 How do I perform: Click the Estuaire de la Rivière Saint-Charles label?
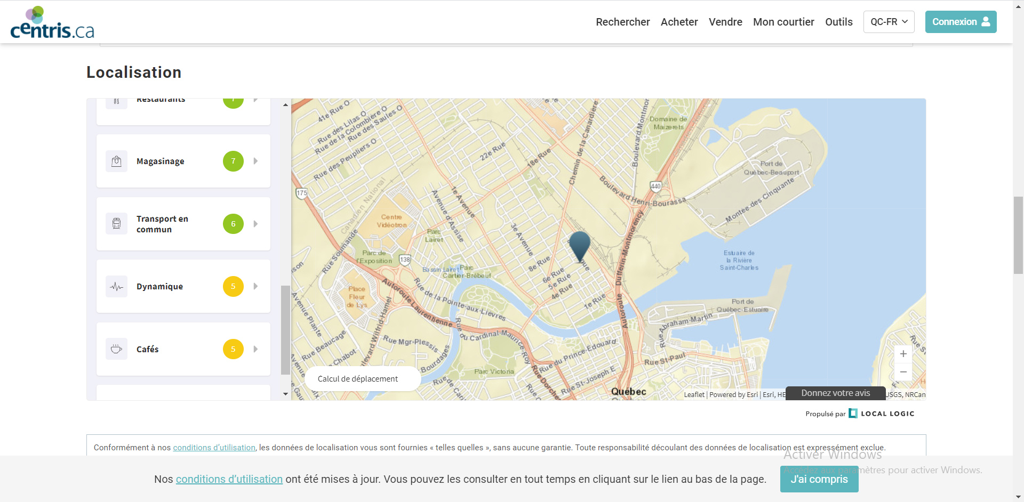[739, 260]
